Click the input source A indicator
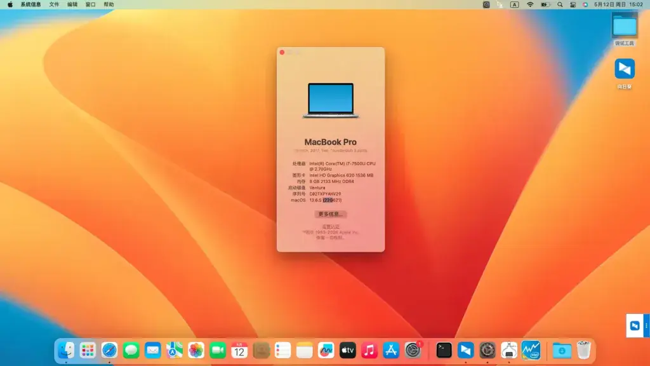Image resolution: width=650 pixels, height=366 pixels. point(514,4)
